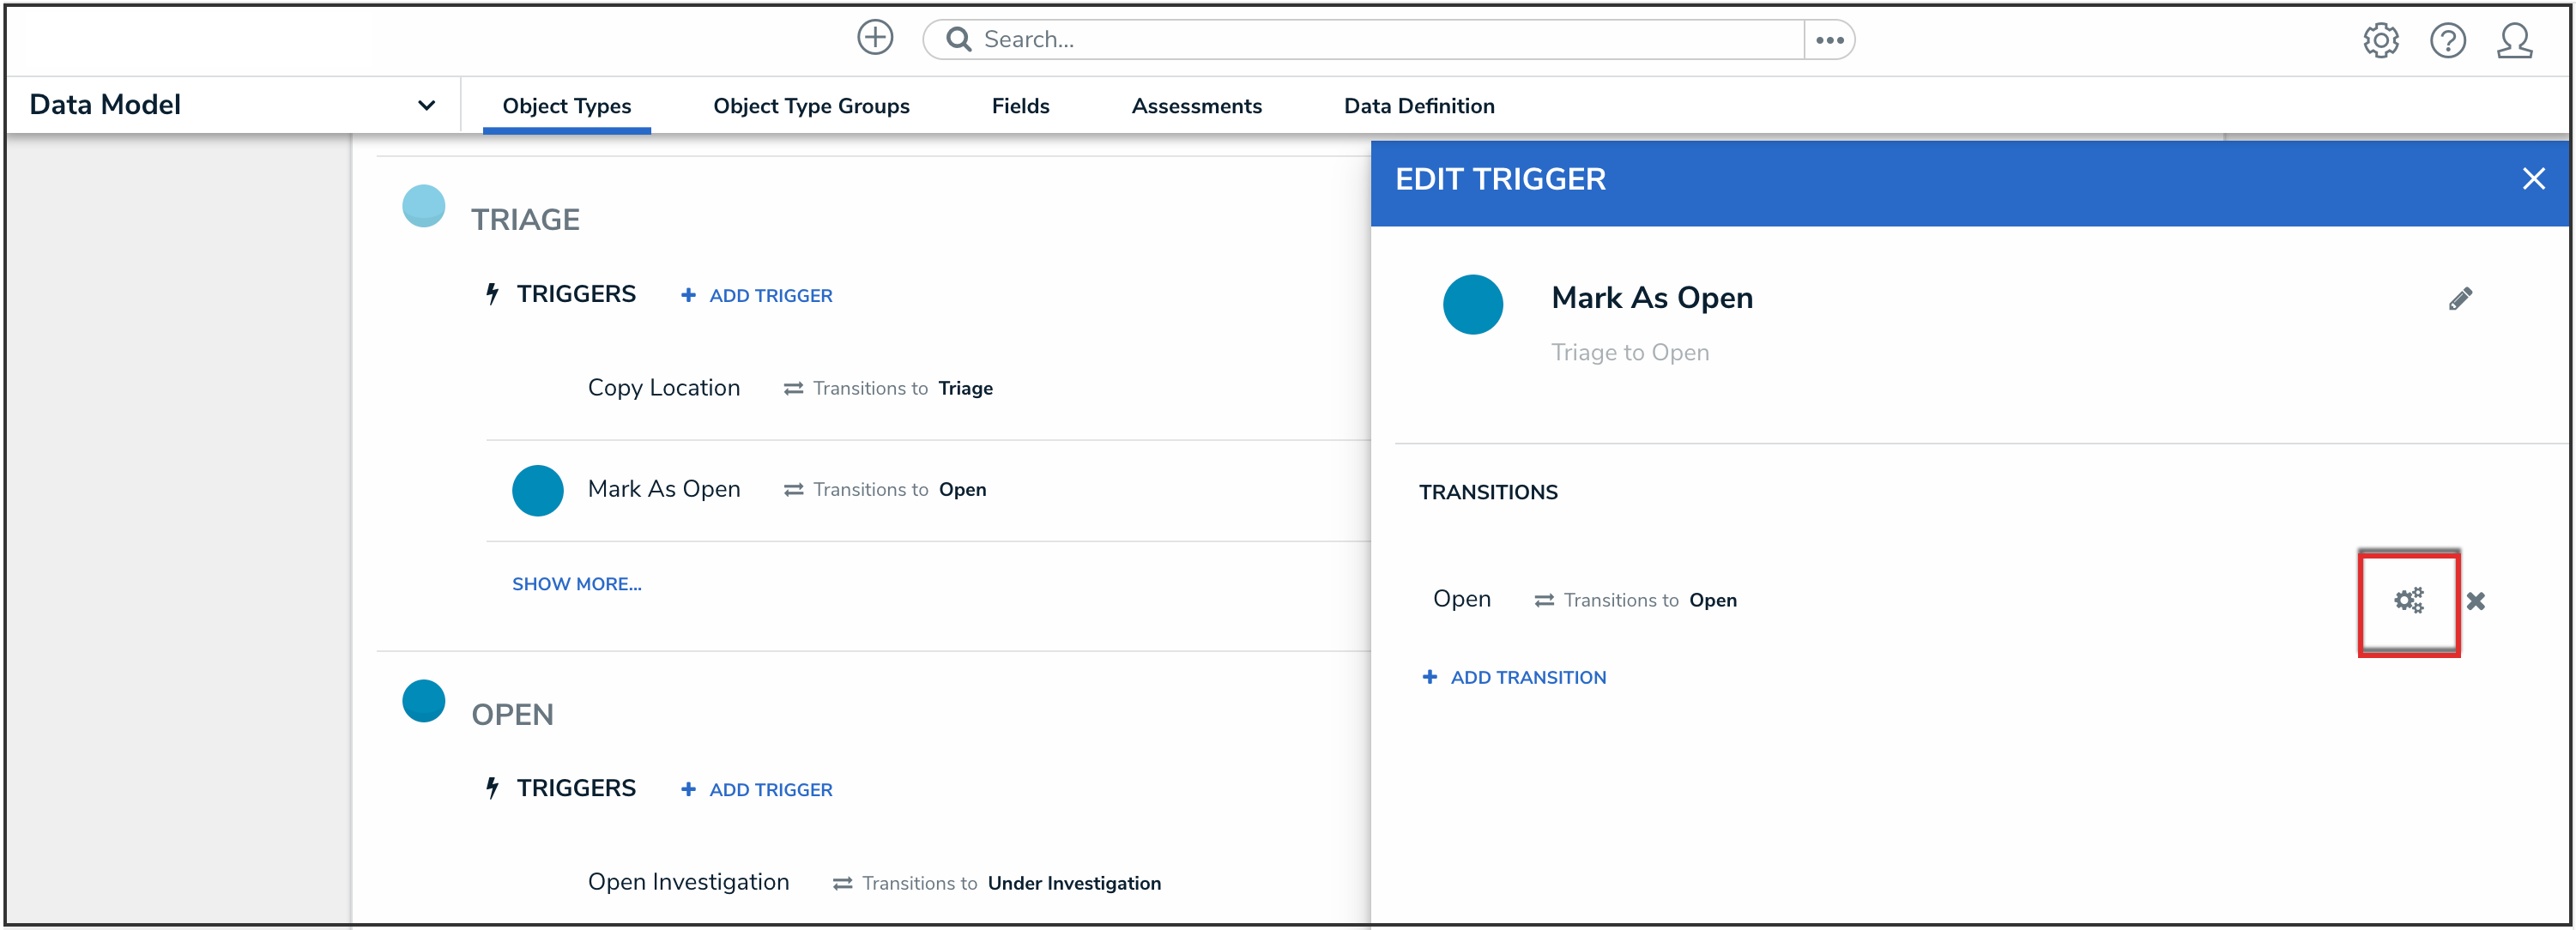Click the plus circle create icon

[x=875, y=38]
